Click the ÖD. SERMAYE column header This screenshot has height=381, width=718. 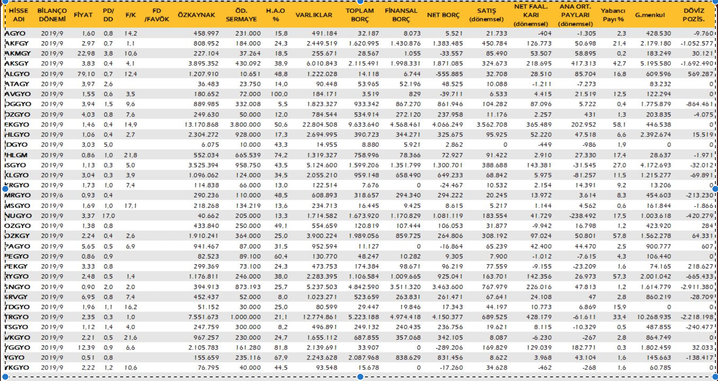point(241,15)
